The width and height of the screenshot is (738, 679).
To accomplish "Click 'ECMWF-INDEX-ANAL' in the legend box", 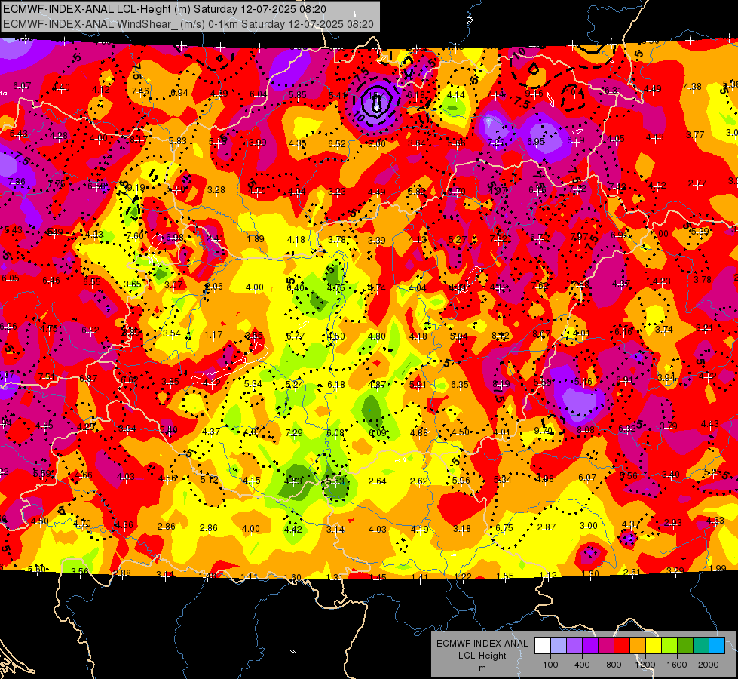I will pyautogui.click(x=482, y=644).
